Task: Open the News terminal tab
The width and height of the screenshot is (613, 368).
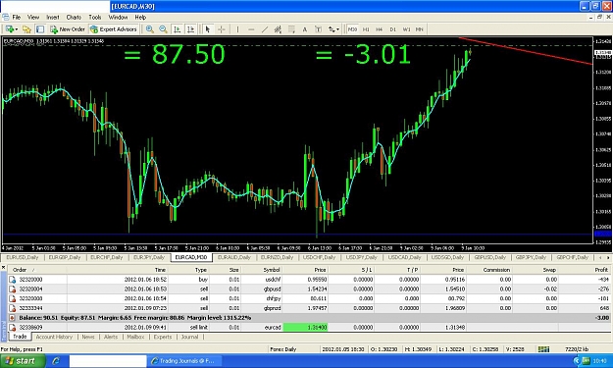Action: point(88,337)
